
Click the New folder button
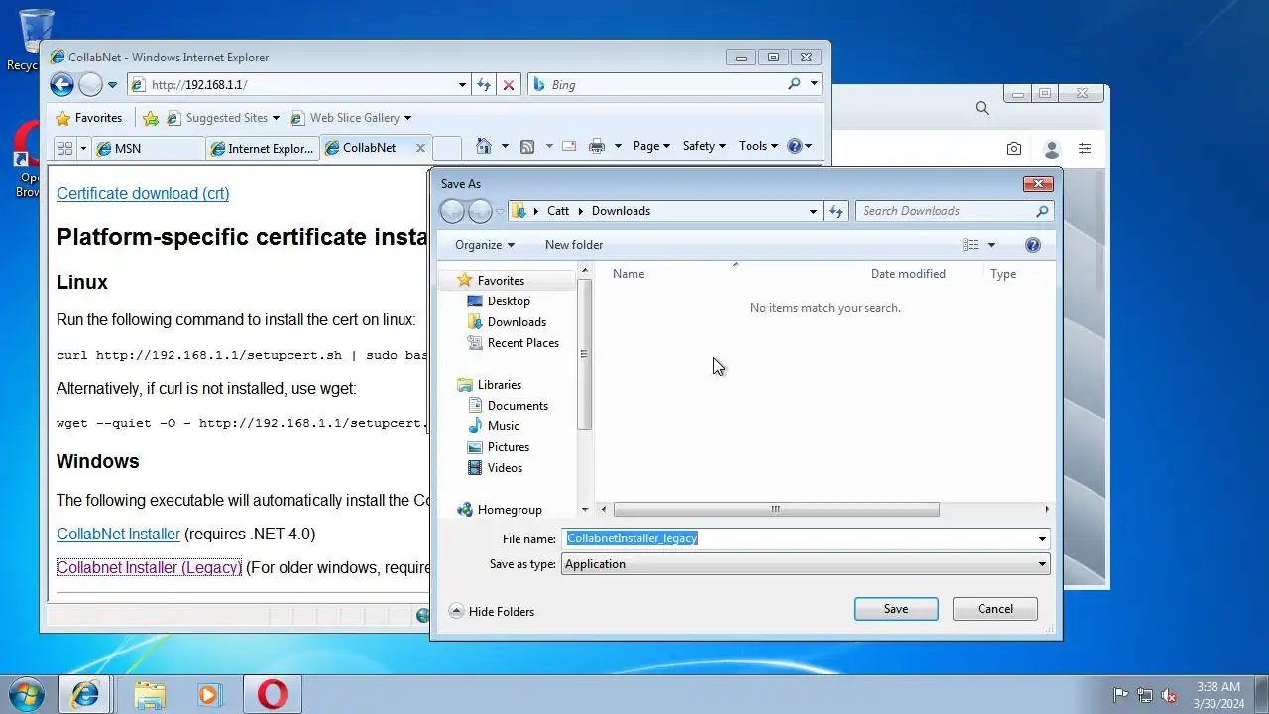tap(574, 245)
